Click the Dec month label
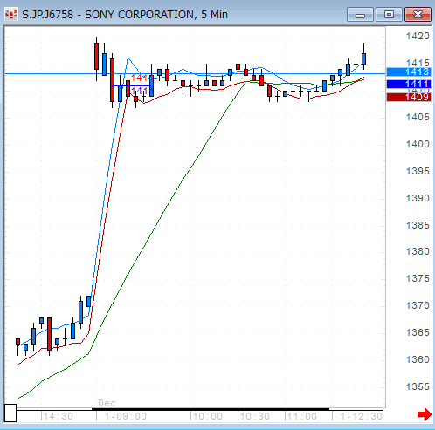This screenshot has width=435, height=430. coord(107,403)
